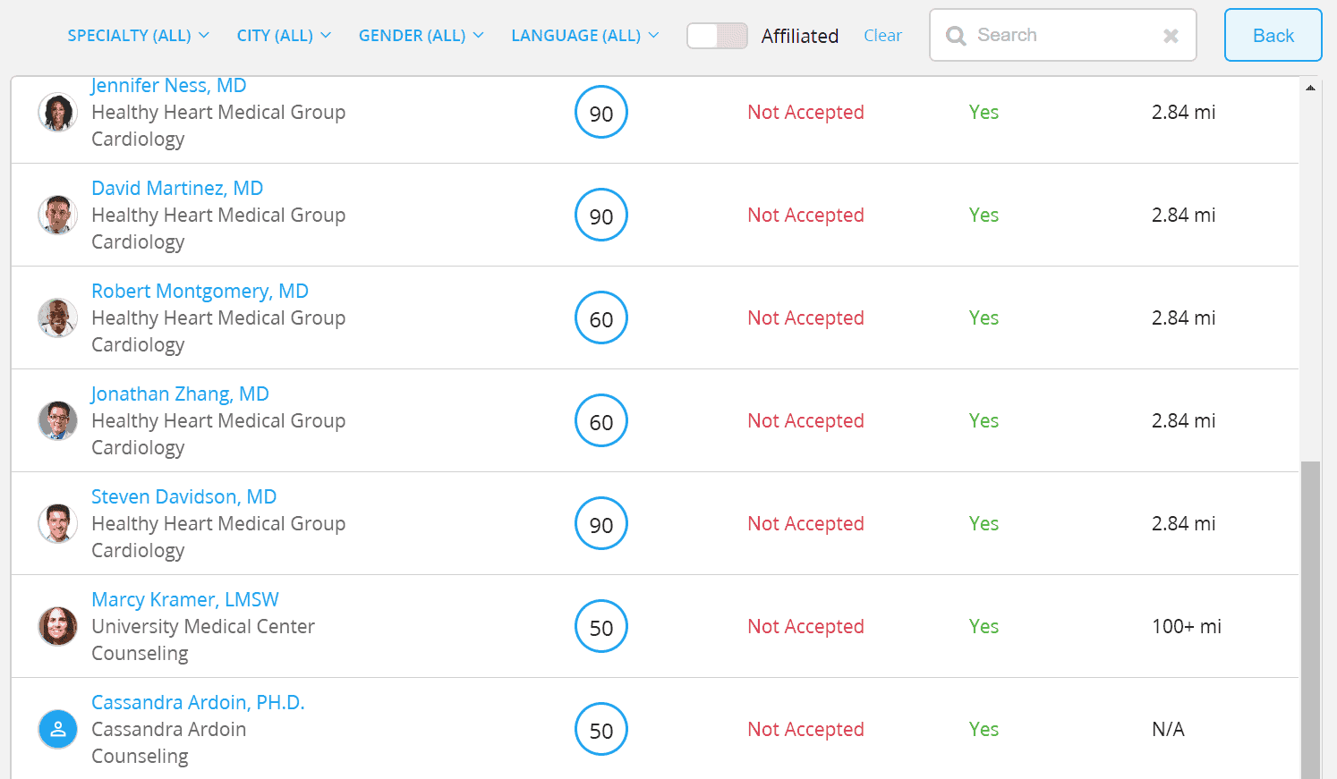
Task: Click the 90 score circle for Steven Davidson
Action: coord(601,524)
